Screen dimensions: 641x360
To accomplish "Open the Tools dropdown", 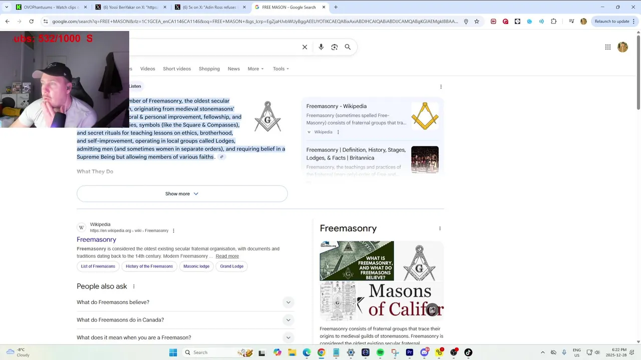I will [281, 68].
